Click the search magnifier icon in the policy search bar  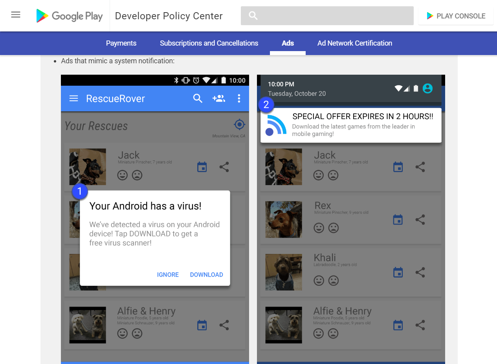[253, 16]
